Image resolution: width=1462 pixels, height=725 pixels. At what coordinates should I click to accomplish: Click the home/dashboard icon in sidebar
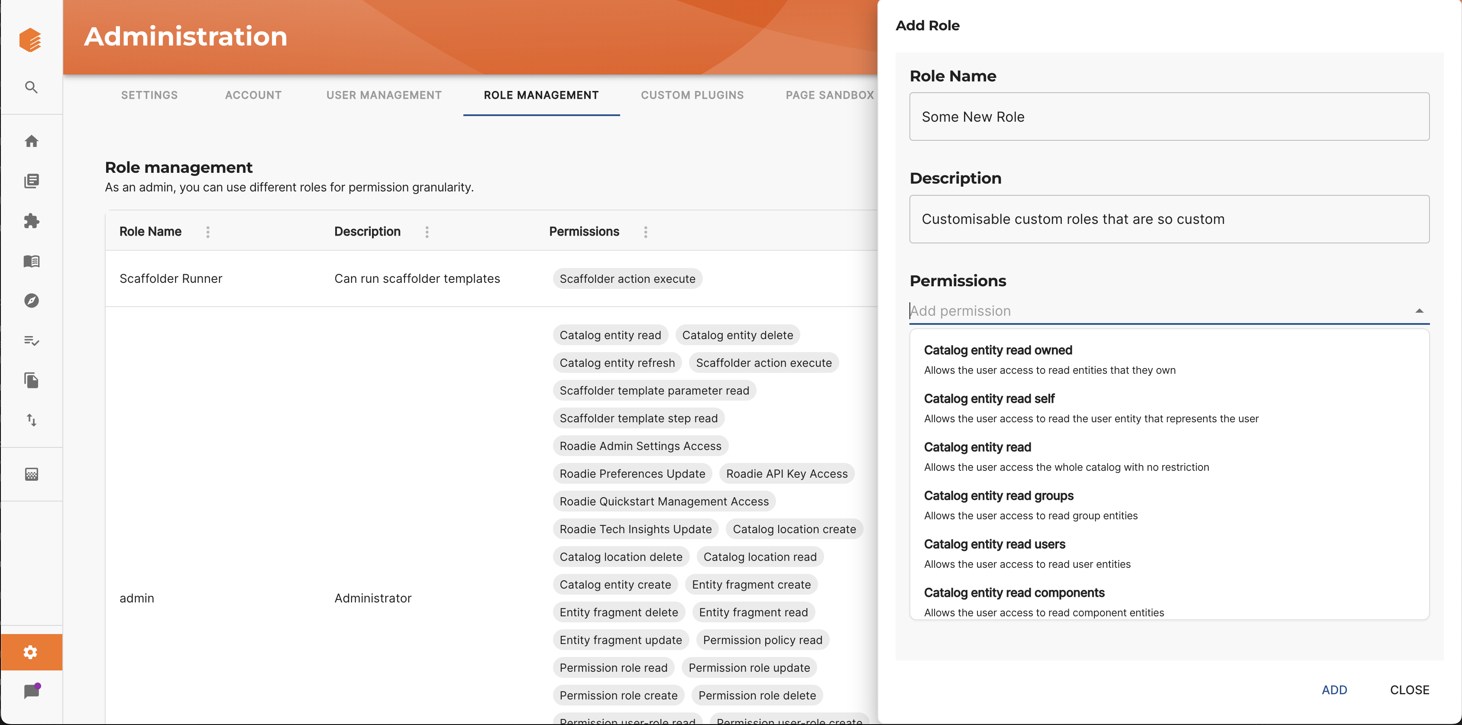pos(32,142)
